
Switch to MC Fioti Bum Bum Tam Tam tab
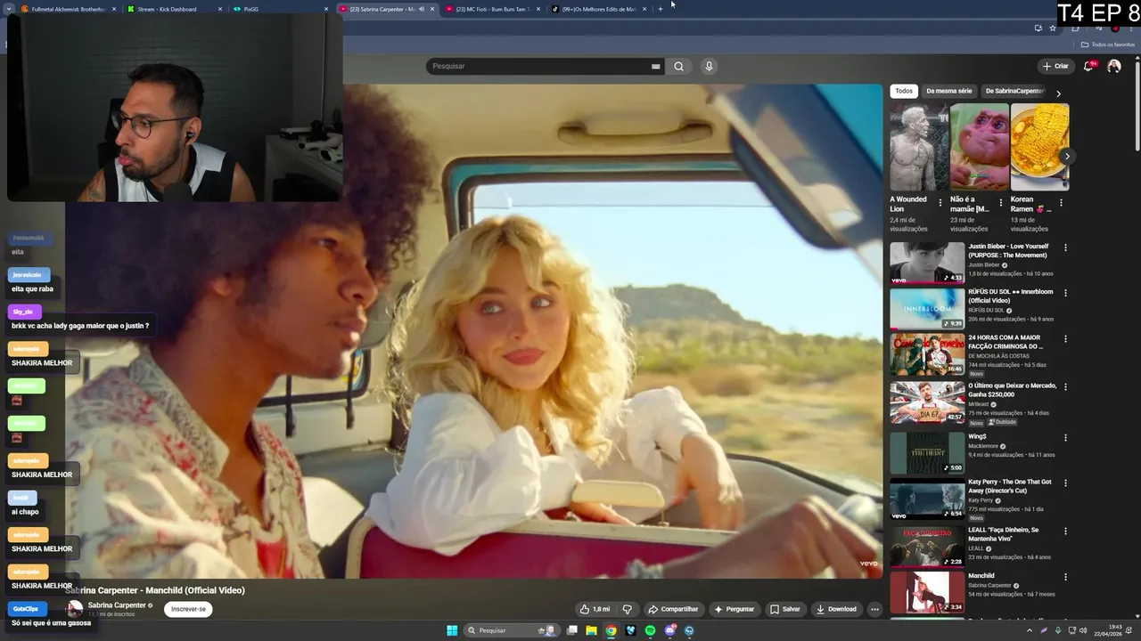(x=492, y=9)
